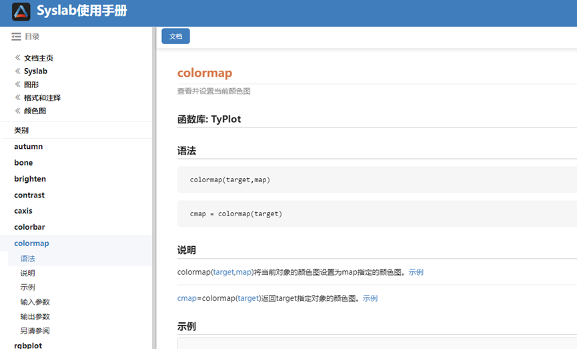
Task: Open the bone function page
Action: point(23,163)
